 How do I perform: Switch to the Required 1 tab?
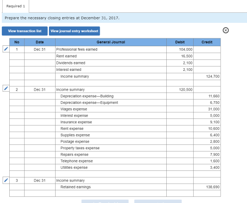coord(15,6)
